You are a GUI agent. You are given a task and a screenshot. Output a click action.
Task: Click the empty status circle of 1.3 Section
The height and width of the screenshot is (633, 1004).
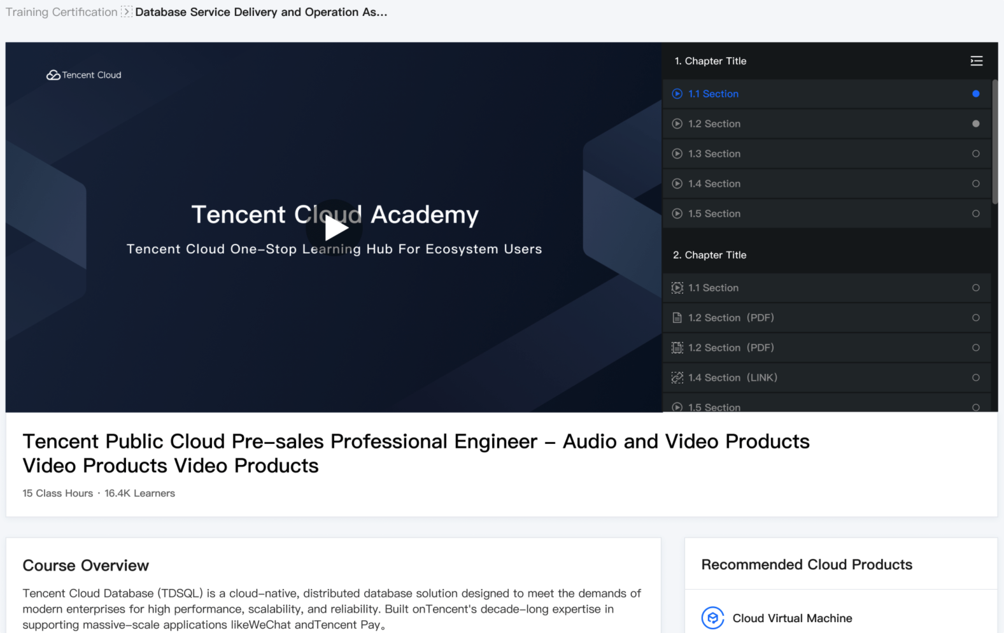point(976,154)
